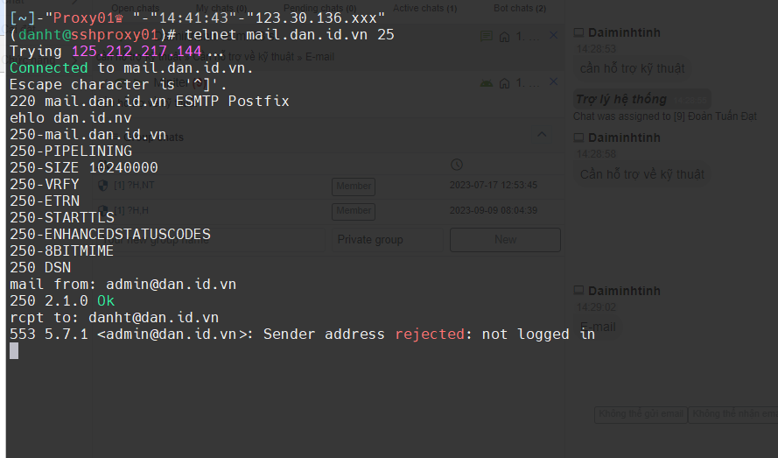Open the Active chats tab
This screenshot has width=778, height=458.
coord(424,9)
